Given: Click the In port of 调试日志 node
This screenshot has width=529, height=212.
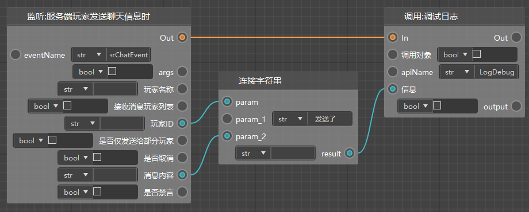Looking at the screenshot, I should (393, 37).
